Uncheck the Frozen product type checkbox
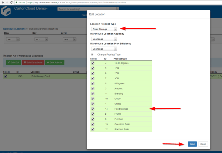 click(x=93, y=114)
